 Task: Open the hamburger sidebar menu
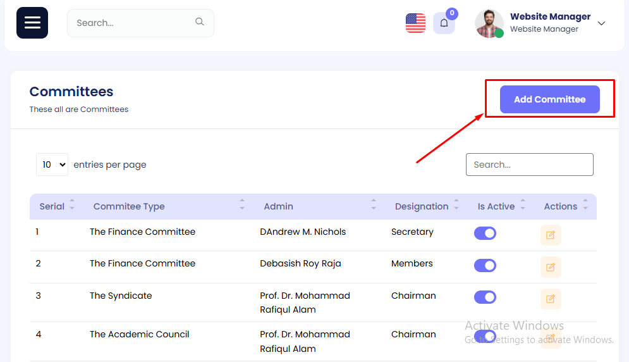tap(32, 23)
